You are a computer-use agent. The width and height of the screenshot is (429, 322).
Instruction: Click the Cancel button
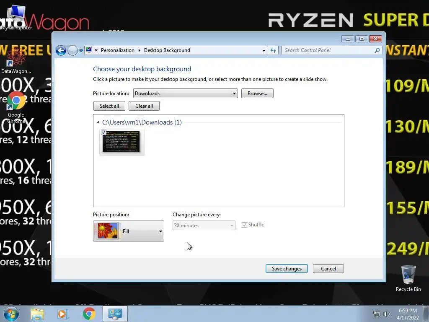328,269
